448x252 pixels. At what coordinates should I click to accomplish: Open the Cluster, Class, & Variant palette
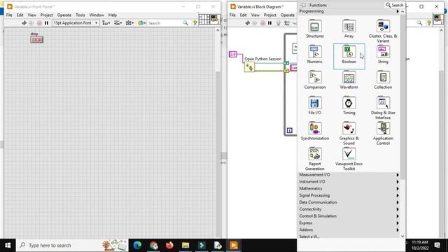383,31
